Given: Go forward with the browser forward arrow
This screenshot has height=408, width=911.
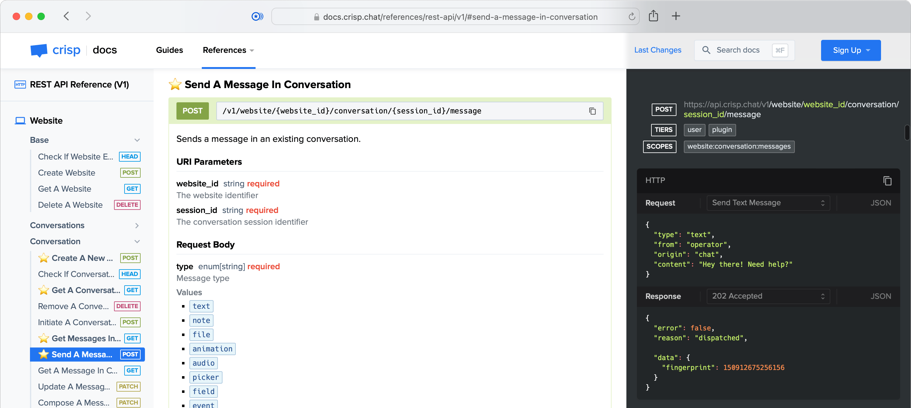Looking at the screenshot, I should pos(88,16).
